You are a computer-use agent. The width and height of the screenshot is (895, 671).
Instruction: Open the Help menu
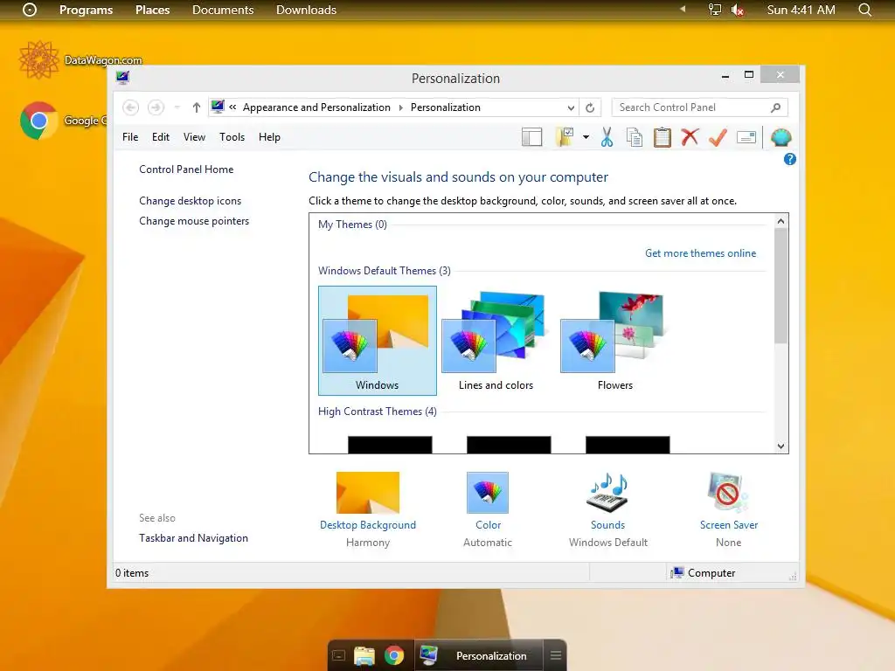tap(269, 137)
